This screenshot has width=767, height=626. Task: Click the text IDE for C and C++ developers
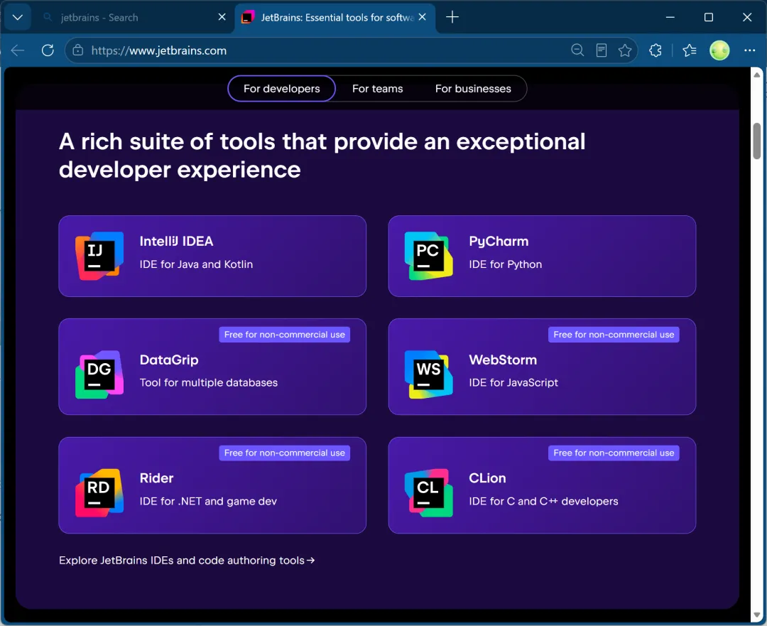point(543,501)
